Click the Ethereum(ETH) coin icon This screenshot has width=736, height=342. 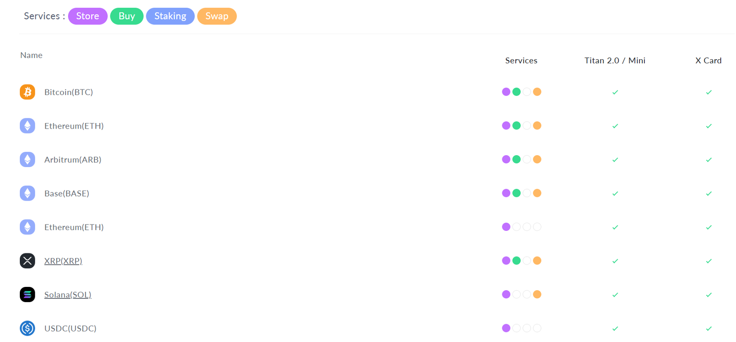[27, 125]
